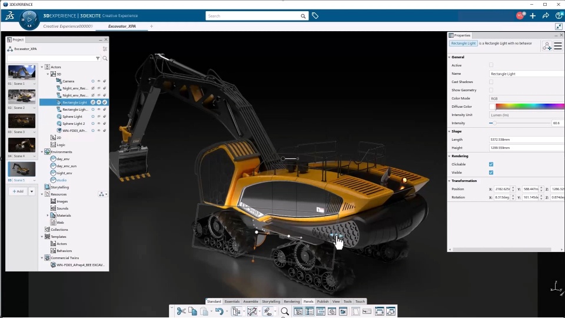
Task: Open the Intensity Unit Lumen dropdown
Action: (527, 115)
